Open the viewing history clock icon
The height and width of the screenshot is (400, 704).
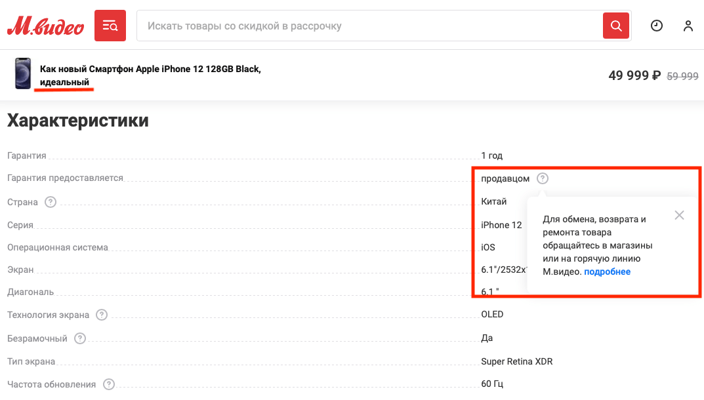pos(656,26)
